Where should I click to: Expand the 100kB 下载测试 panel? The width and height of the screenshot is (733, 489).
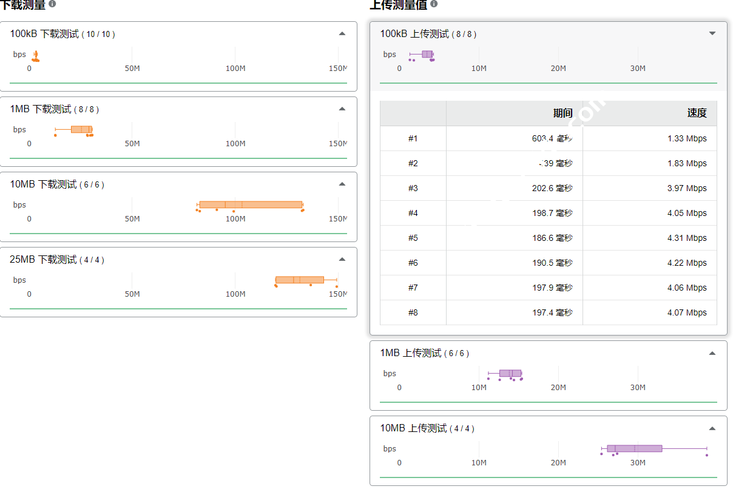coord(342,33)
